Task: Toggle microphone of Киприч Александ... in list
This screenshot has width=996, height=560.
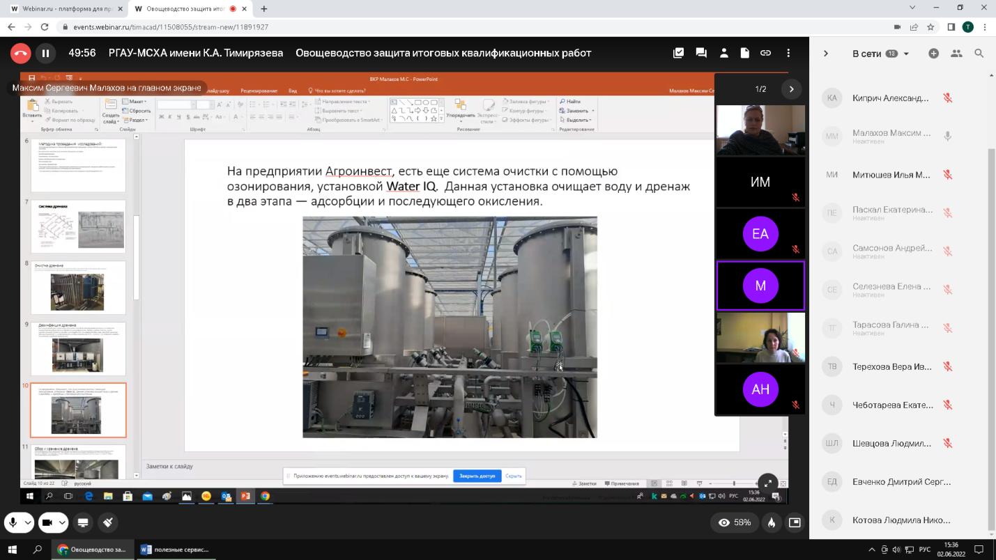Action: click(948, 98)
